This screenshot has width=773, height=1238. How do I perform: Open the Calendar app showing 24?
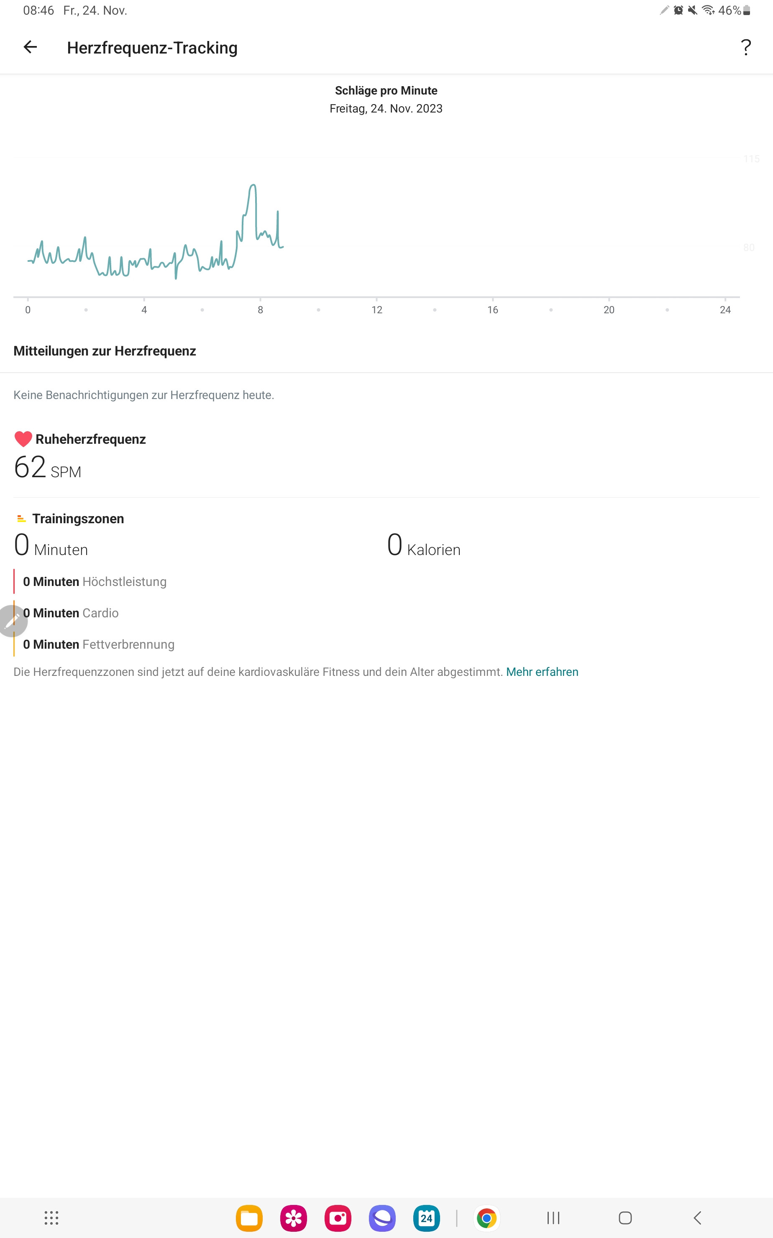[x=426, y=1218]
